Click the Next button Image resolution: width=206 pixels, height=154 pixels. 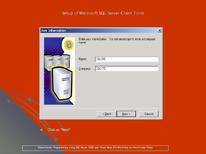[x=126, y=114]
